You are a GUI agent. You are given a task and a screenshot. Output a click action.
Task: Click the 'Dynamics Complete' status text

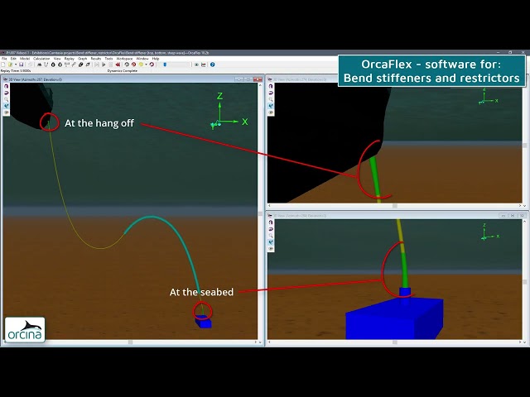123,71
